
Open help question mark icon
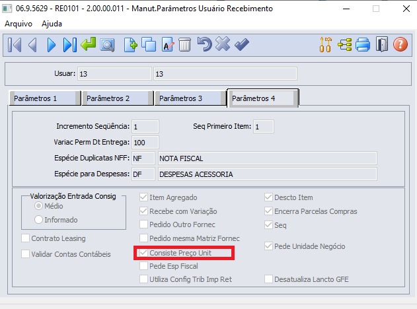400,44
